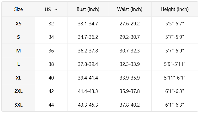Image resolution: width=200 pixels, height=113 pixels.
Task: Click bust value 36.2-37.8
Action: click(88, 51)
